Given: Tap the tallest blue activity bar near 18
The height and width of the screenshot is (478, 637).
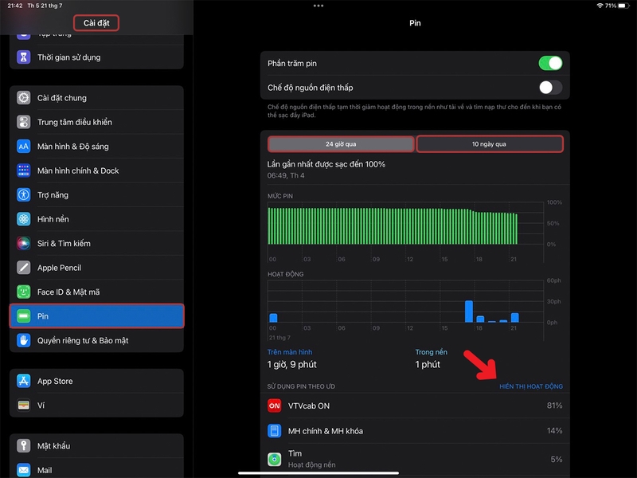Looking at the screenshot, I should pos(469,311).
